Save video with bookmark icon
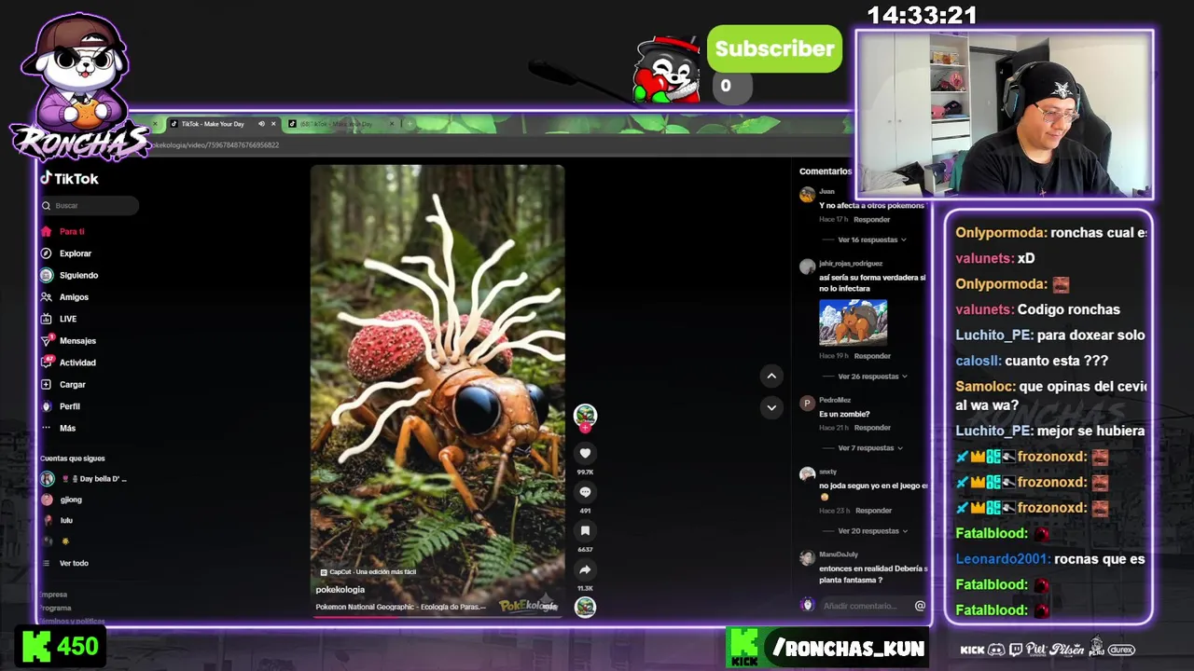Viewport: 1194px width, 671px height. pos(585,530)
